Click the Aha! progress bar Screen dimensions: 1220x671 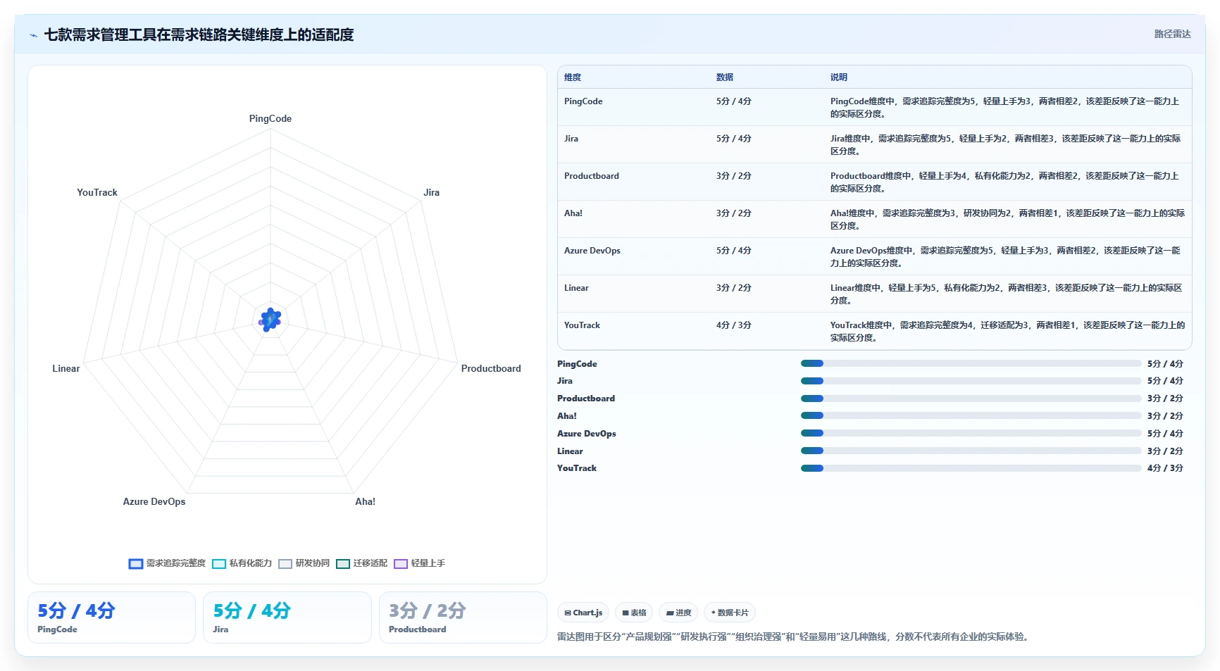click(x=971, y=415)
